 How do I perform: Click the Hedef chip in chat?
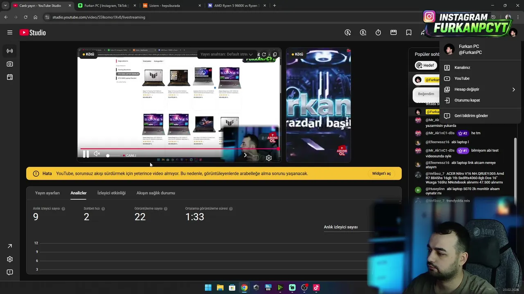click(x=426, y=65)
